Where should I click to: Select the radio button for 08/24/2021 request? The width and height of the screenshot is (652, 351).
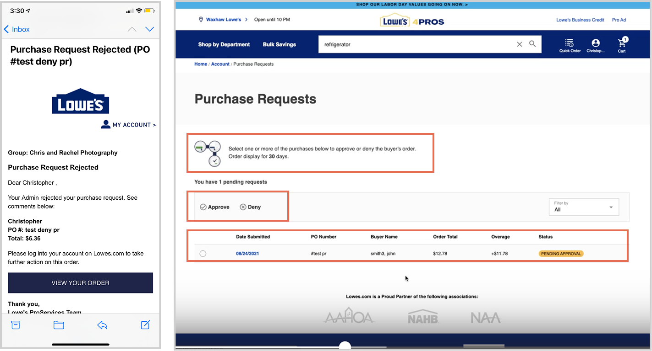[203, 254]
